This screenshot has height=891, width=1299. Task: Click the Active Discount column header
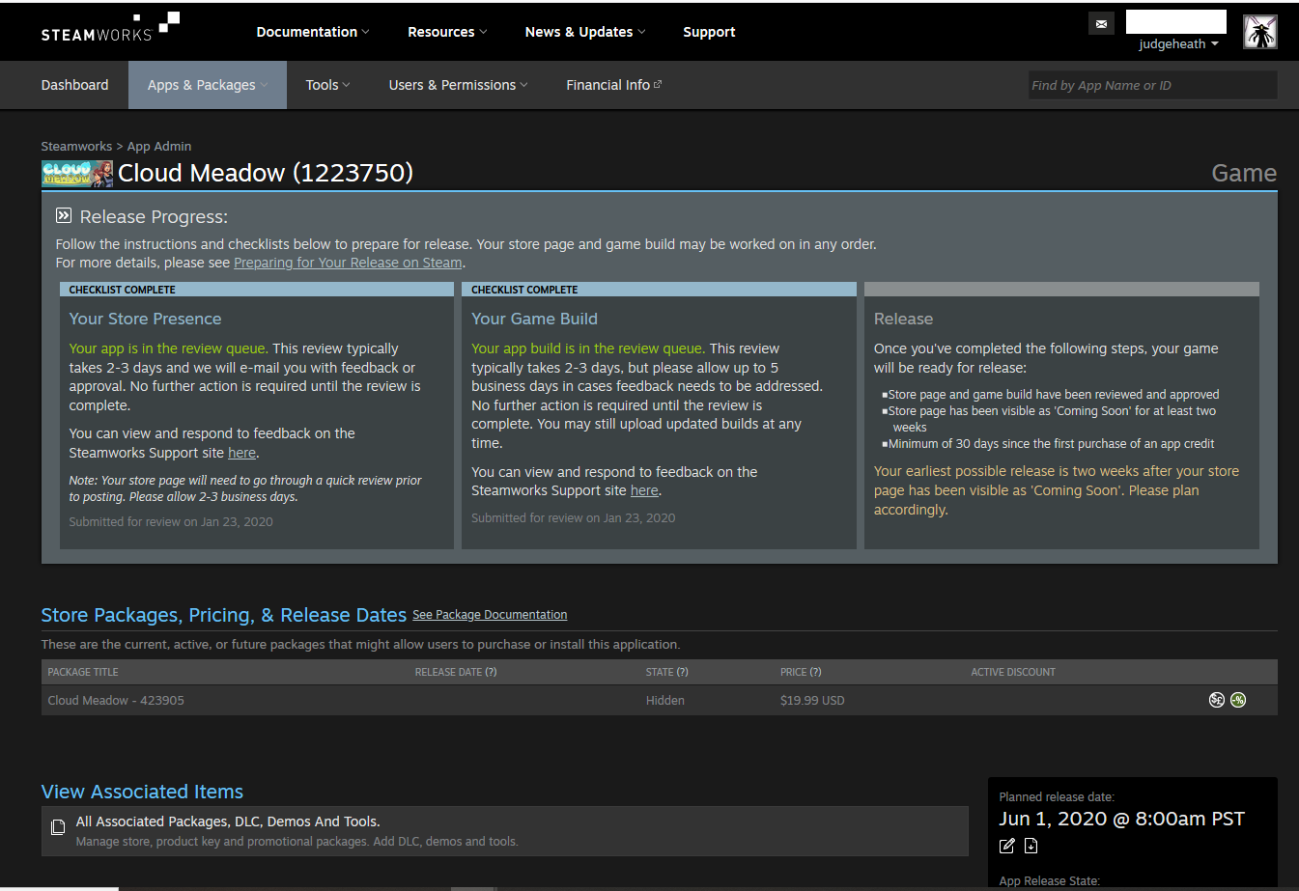pos(1013,672)
